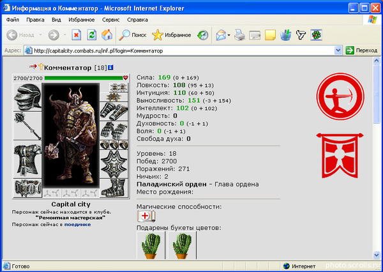This screenshot has width=383, height=272.
Task: Open the History clock icon
Action: [x=203, y=35]
